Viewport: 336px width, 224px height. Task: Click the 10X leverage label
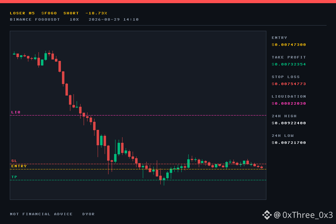coord(74,20)
